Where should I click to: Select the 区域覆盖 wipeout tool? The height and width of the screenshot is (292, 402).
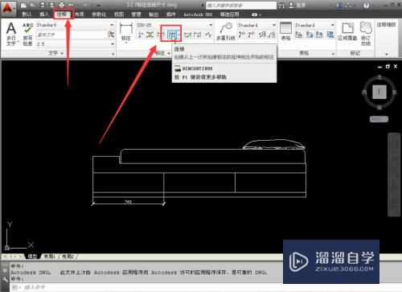(x=347, y=31)
